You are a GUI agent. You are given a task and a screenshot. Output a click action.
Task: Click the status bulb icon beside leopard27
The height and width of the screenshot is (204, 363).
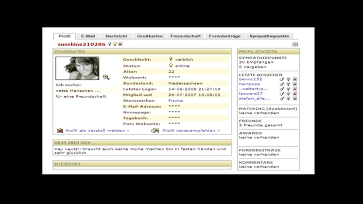pos(288,94)
